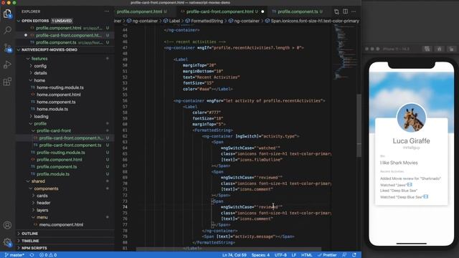Open the Search view in activity bar
This screenshot has width=459, height=258.
tap(7, 30)
